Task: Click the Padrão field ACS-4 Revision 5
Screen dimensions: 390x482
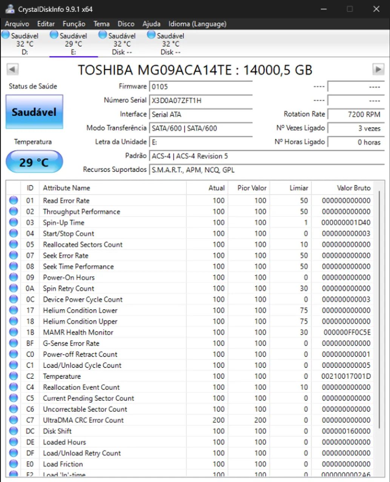Action: pyautogui.click(x=267, y=156)
